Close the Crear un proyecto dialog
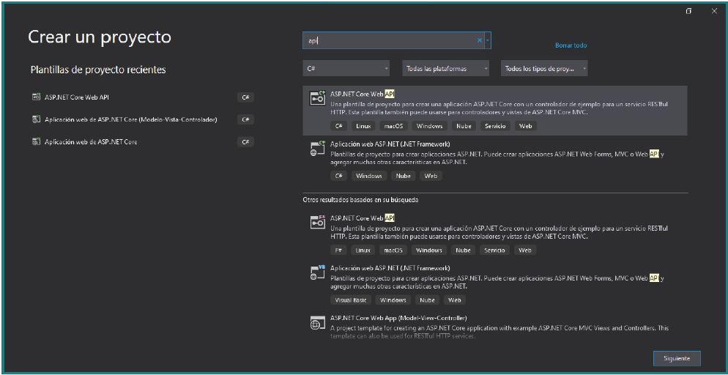728x375 pixels. (x=714, y=11)
